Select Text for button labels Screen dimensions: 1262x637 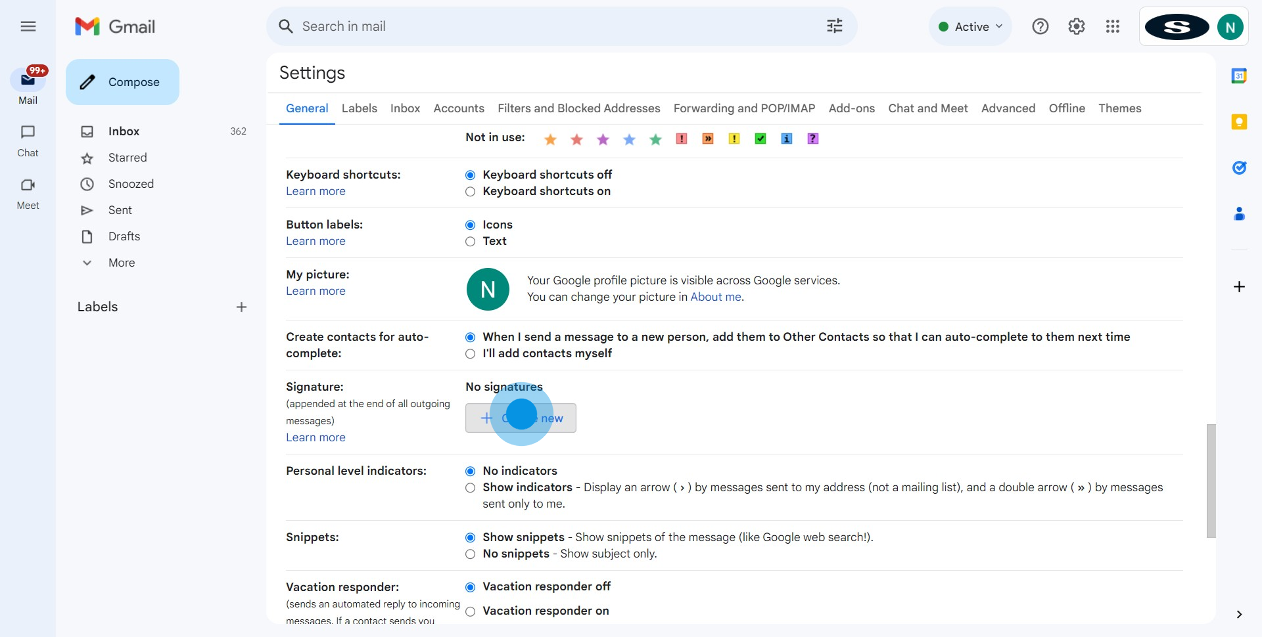tap(470, 242)
